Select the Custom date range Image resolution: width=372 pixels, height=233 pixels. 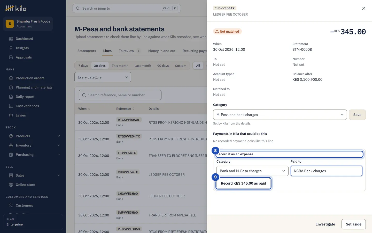coord(181,65)
